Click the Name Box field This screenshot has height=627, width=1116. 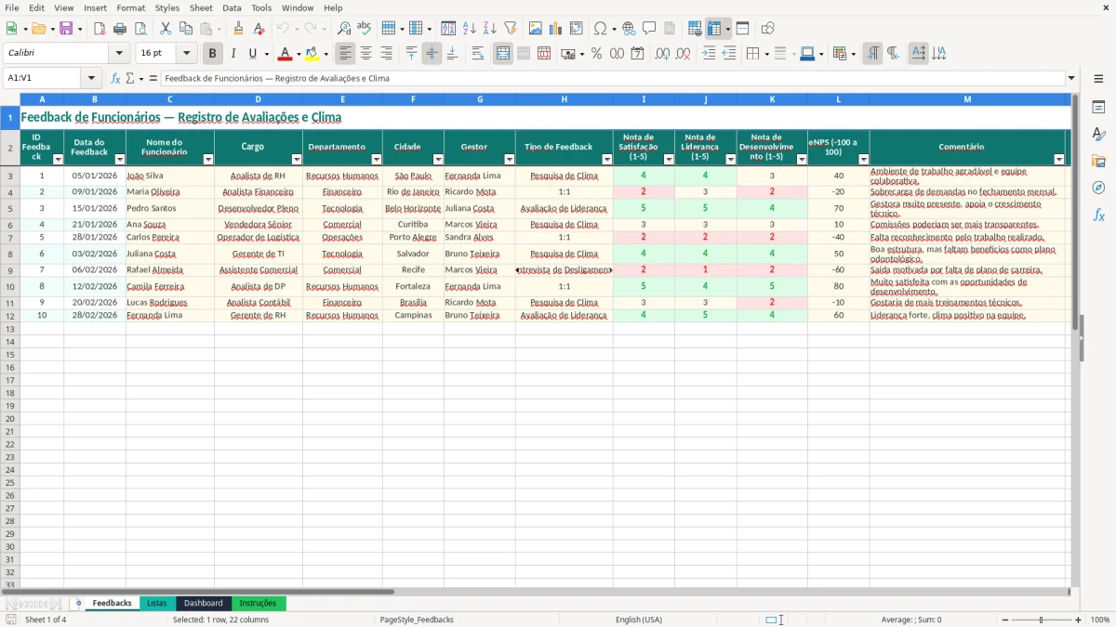43,78
